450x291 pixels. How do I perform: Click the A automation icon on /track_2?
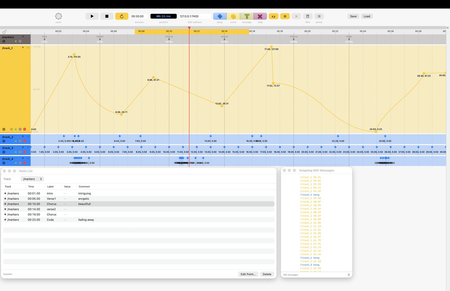click(4, 141)
